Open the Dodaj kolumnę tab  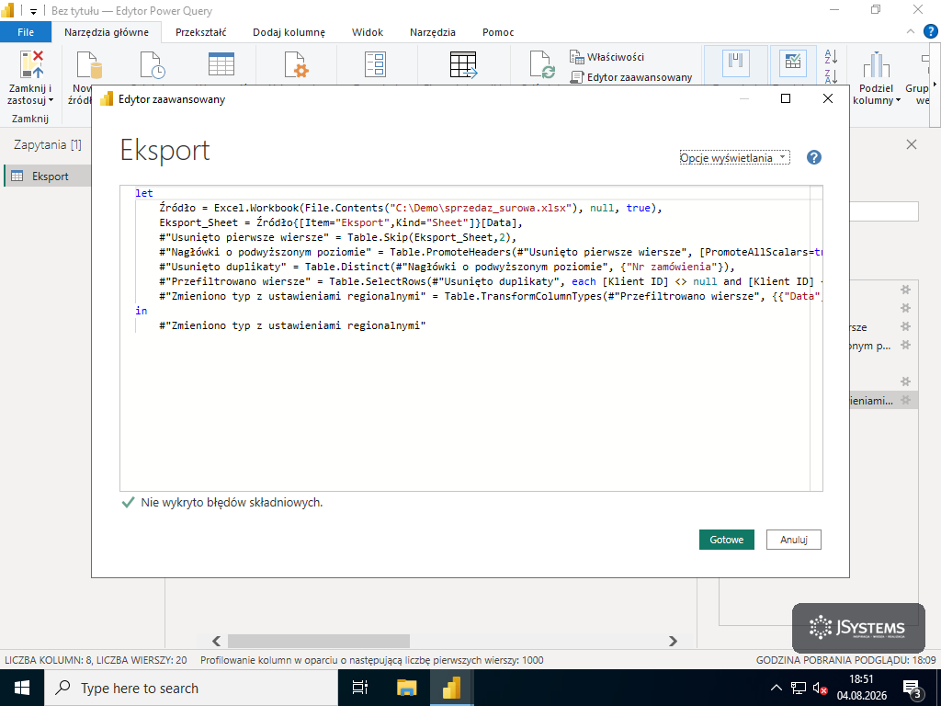289,32
